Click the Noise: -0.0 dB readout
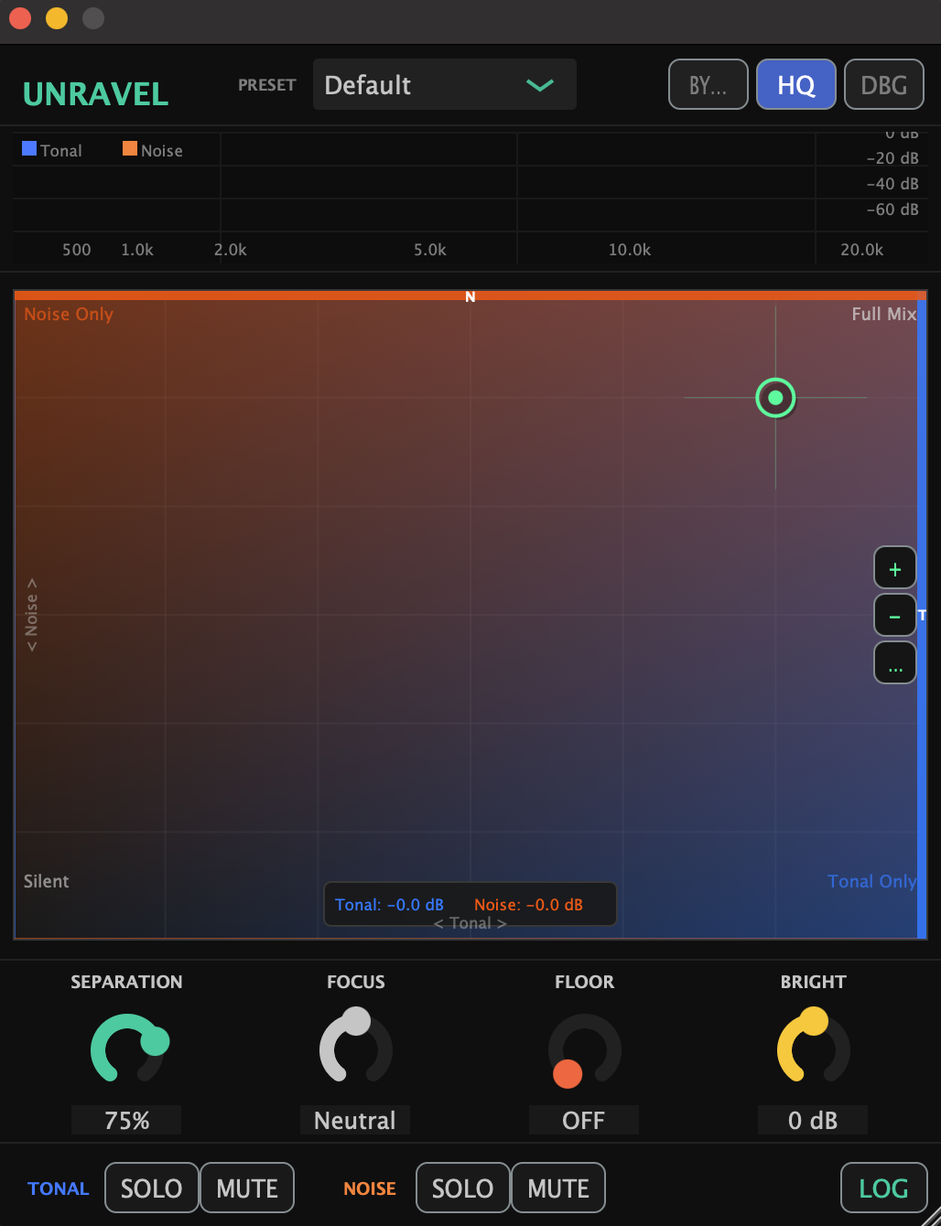The height and width of the screenshot is (1226, 941). tap(528, 905)
